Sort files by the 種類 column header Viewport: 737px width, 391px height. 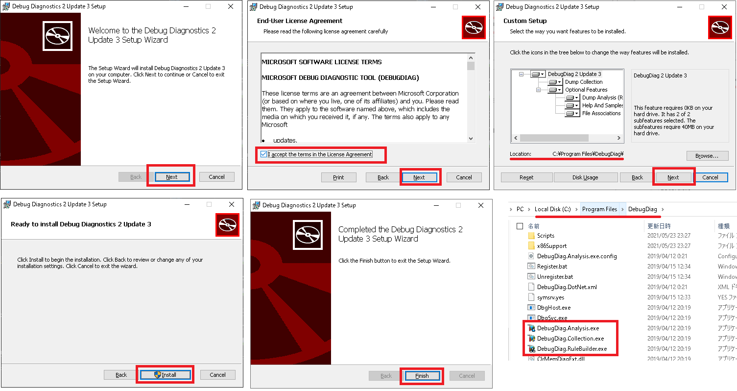coord(724,226)
